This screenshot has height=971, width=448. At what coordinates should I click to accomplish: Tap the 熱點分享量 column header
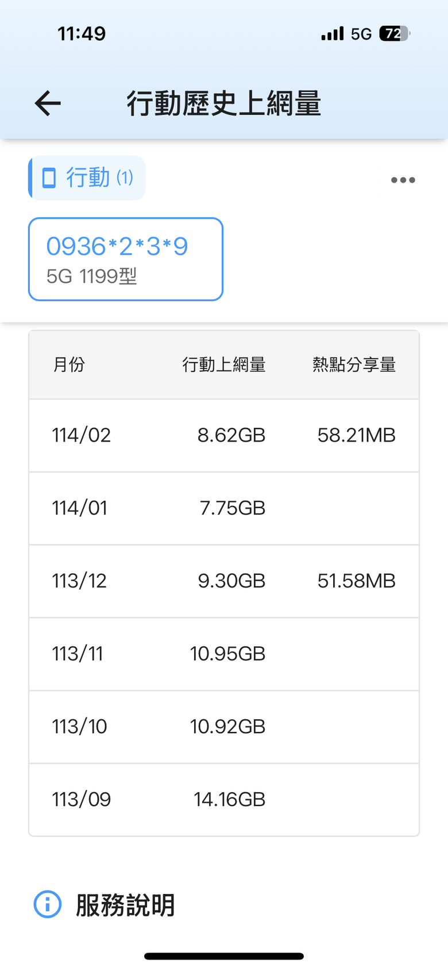click(x=354, y=364)
